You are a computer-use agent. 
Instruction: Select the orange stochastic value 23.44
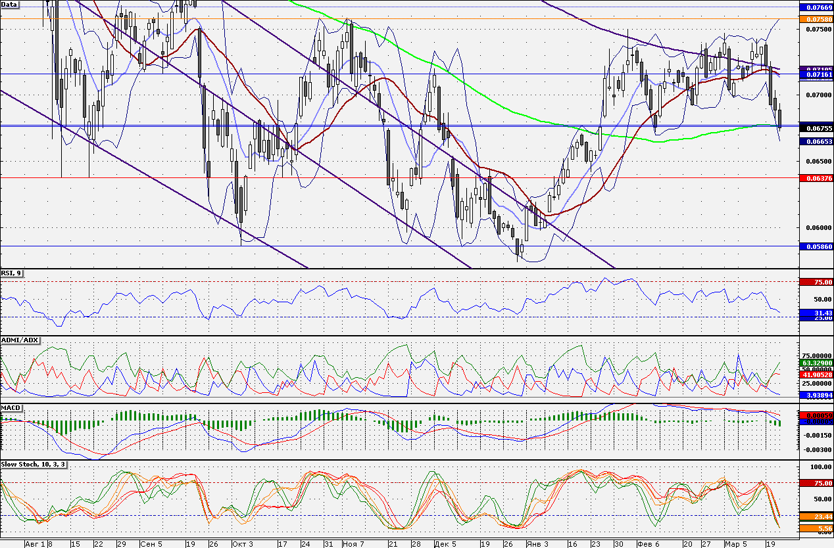click(816, 516)
